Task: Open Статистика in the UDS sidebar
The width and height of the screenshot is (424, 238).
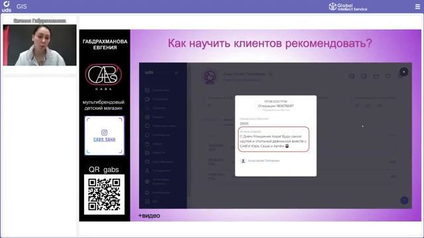Action: pos(158,90)
